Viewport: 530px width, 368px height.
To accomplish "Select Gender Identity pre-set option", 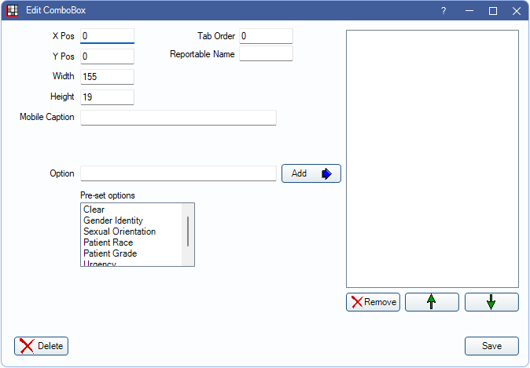I will click(113, 220).
